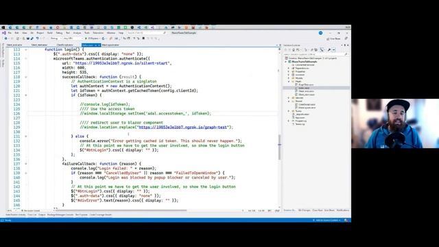Click the editor horizontal scrollbar

click(121, 211)
